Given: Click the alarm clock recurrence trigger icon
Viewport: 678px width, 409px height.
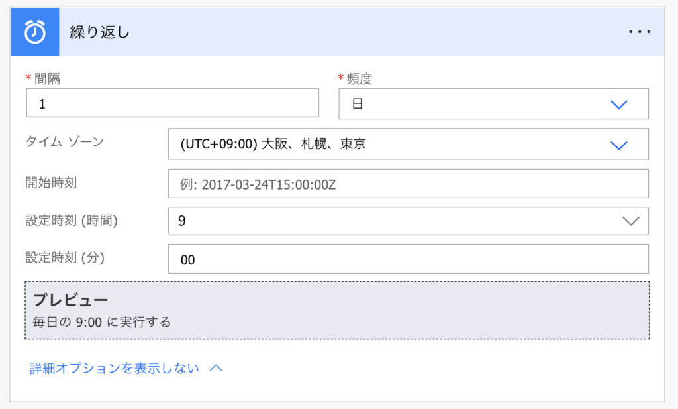Looking at the screenshot, I should click(35, 32).
